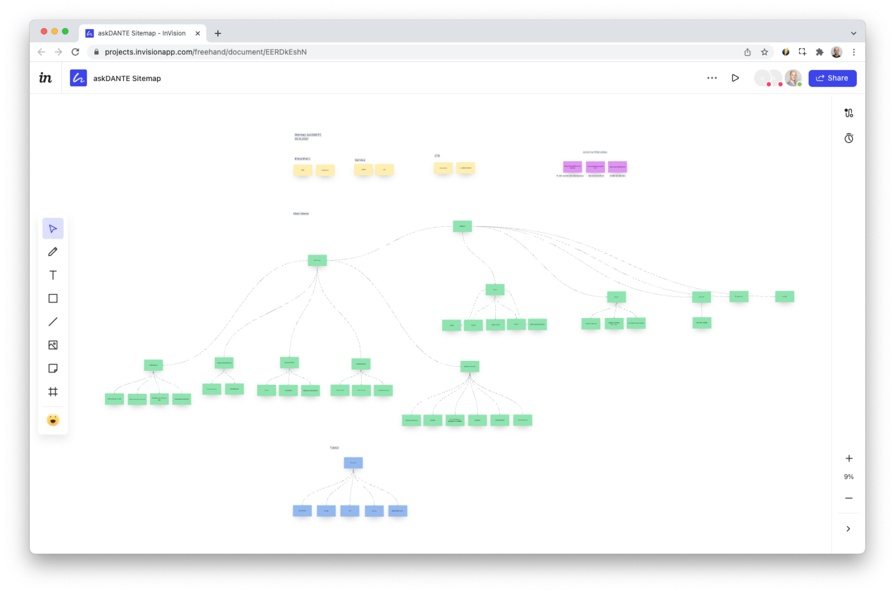Click the timer icon in right sidebar
Screen dimensions: 895x593
click(x=848, y=138)
